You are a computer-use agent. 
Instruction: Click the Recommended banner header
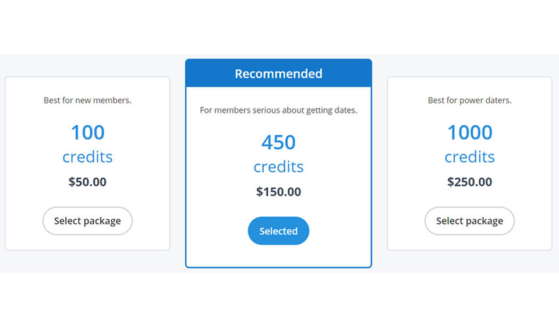[x=278, y=73]
